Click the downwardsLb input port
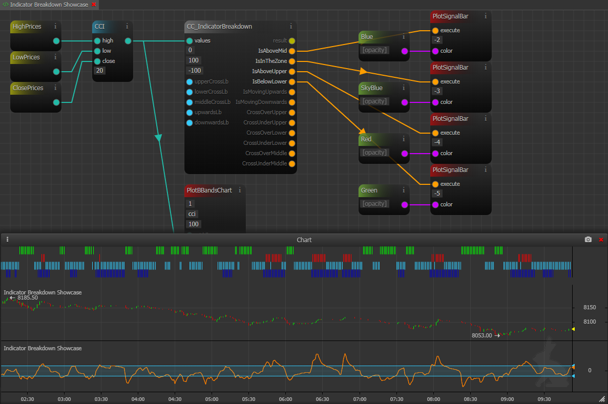608x404 pixels. tap(190, 123)
